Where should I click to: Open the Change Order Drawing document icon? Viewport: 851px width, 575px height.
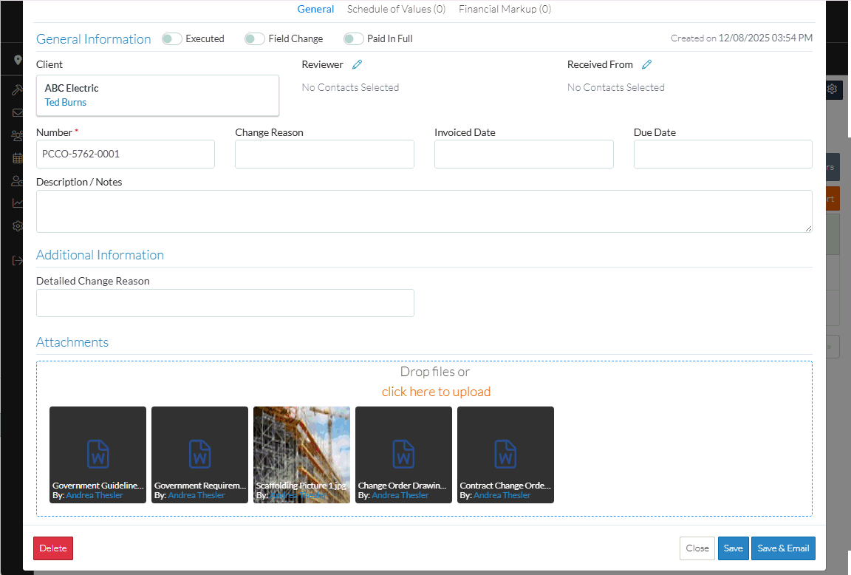pos(403,453)
